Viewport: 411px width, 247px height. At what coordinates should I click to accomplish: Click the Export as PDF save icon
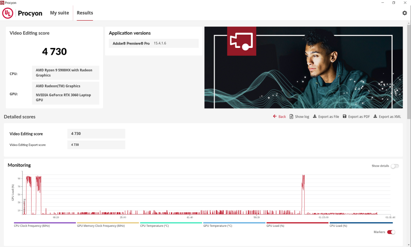click(344, 116)
